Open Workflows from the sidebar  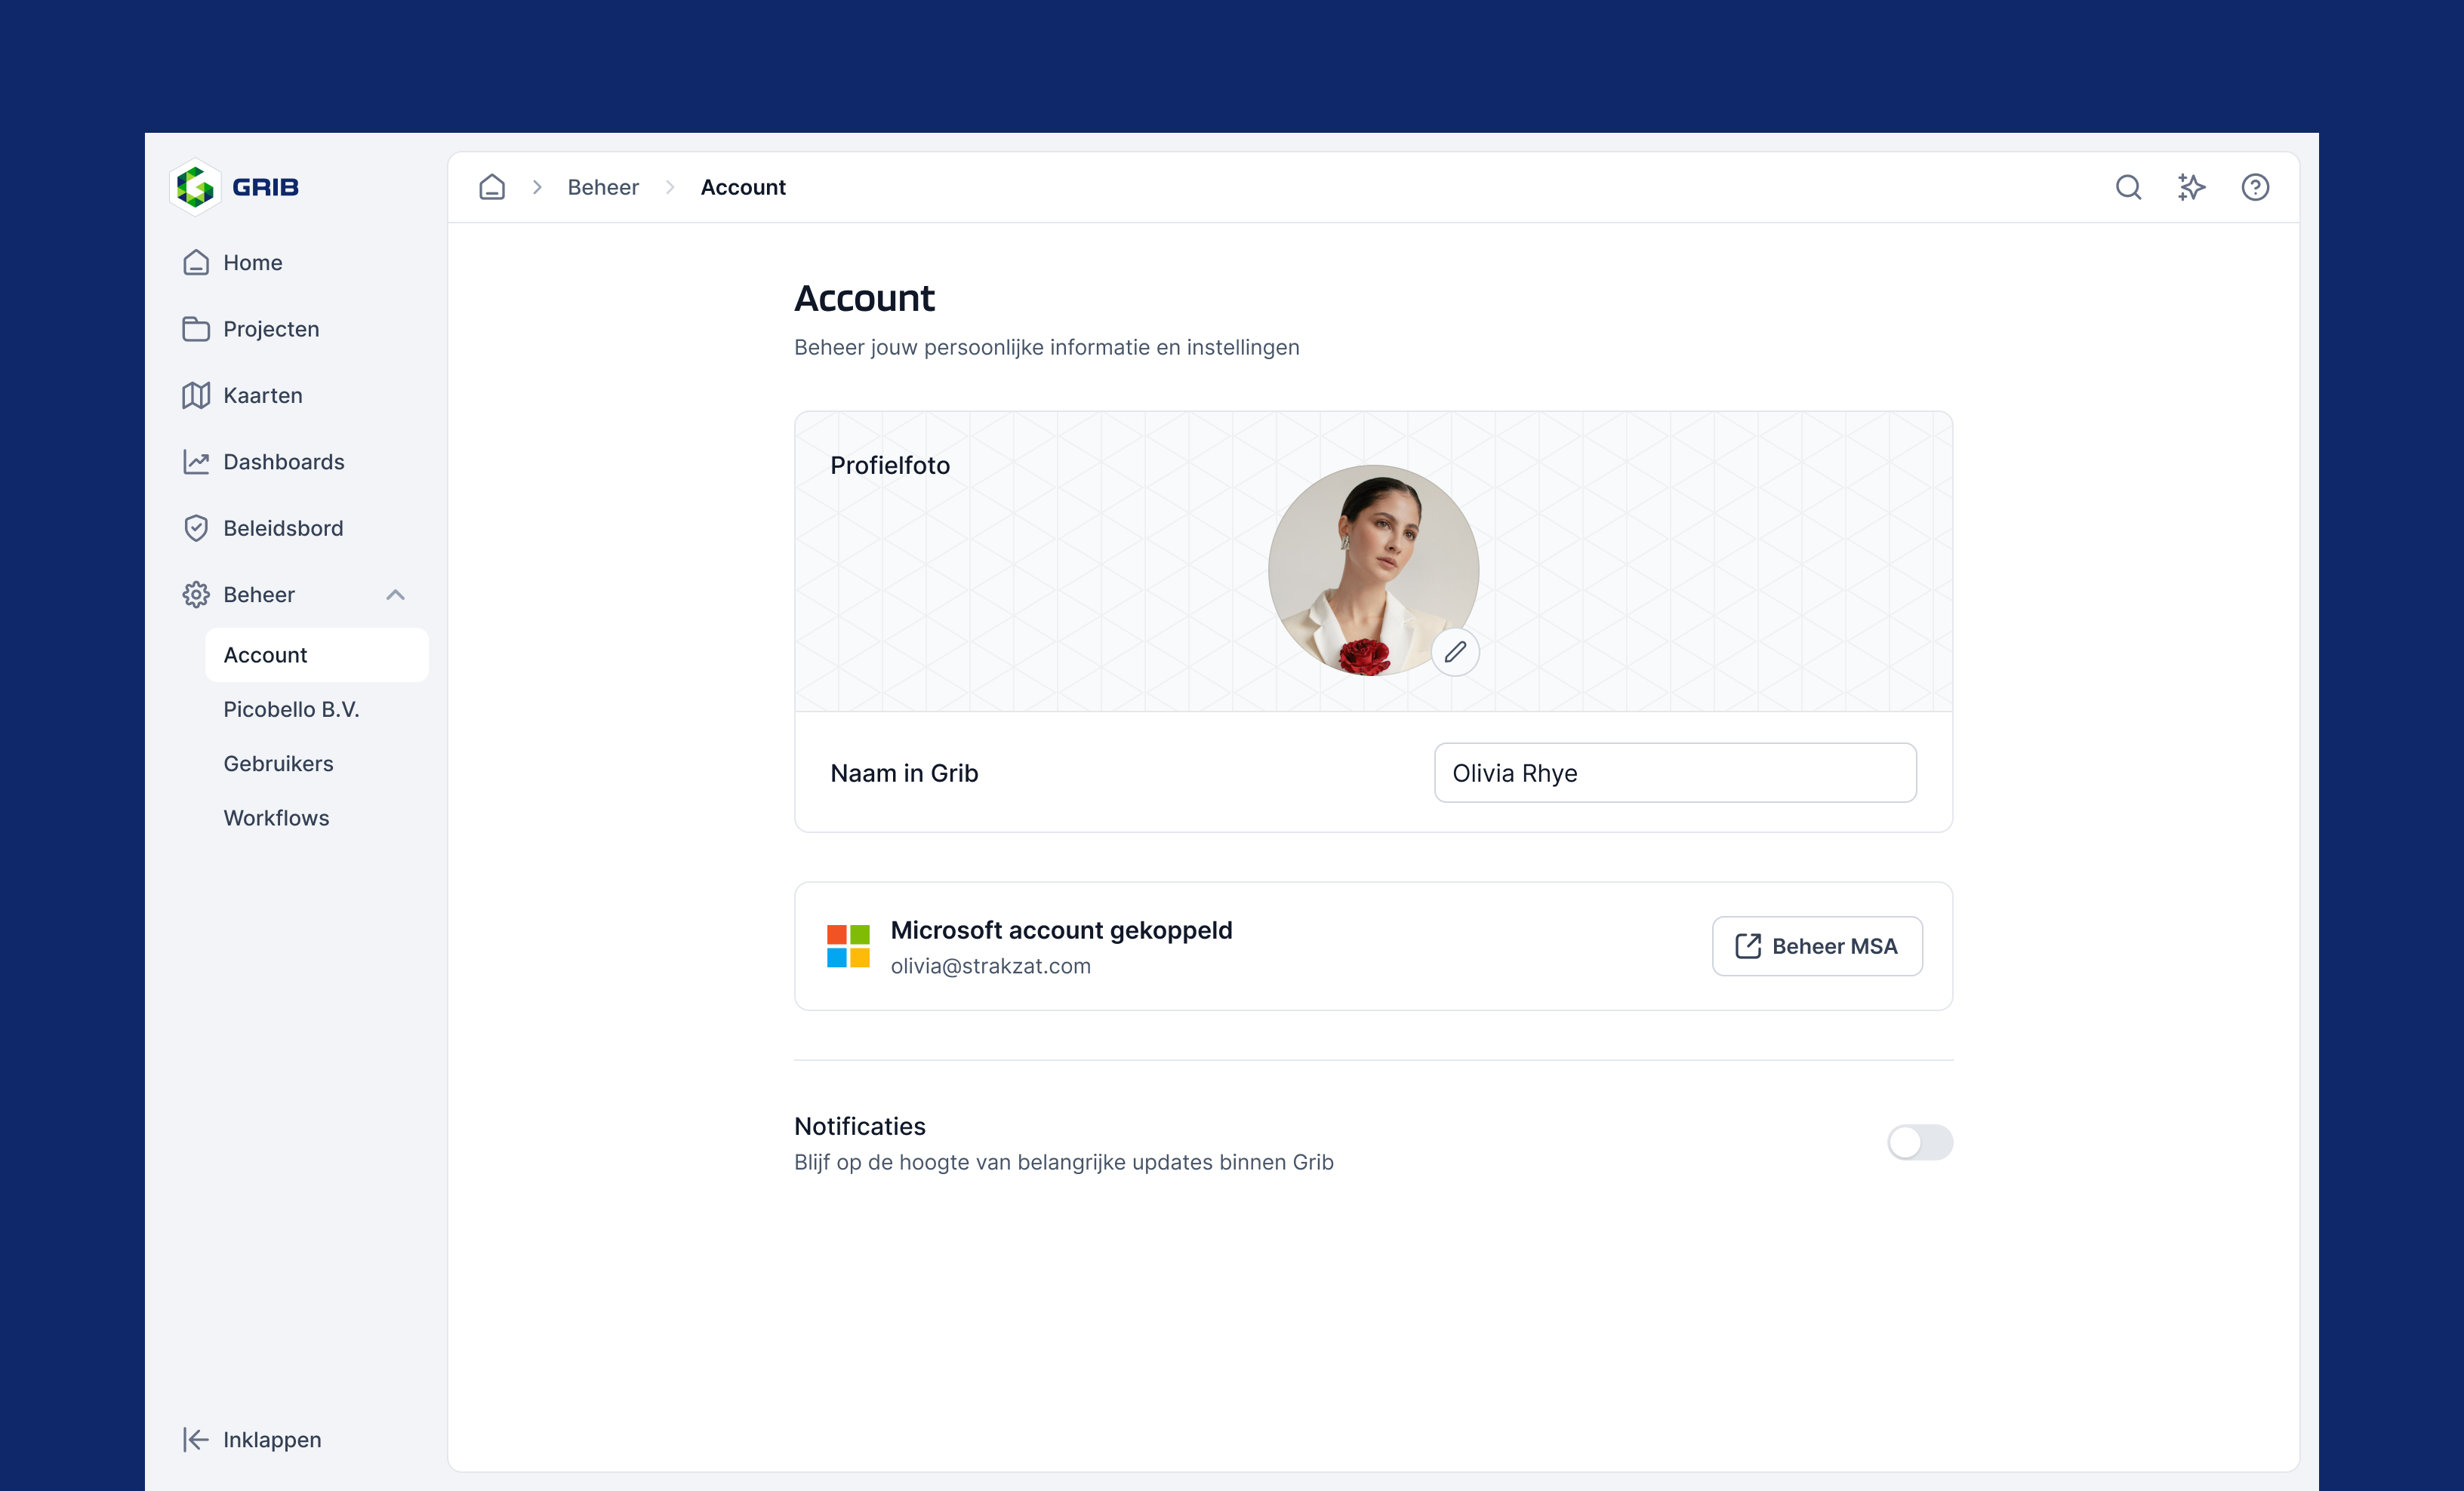click(x=276, y=817)
